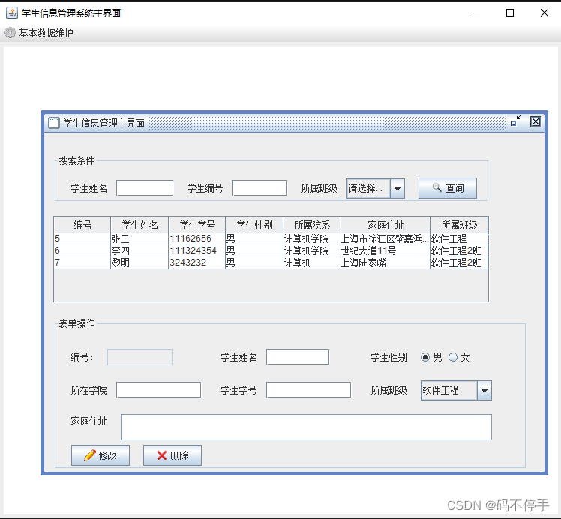The height and width of the screenshot is (519, 561).
Task: Click the 查询 search button
Action: [x=448, y=188]
